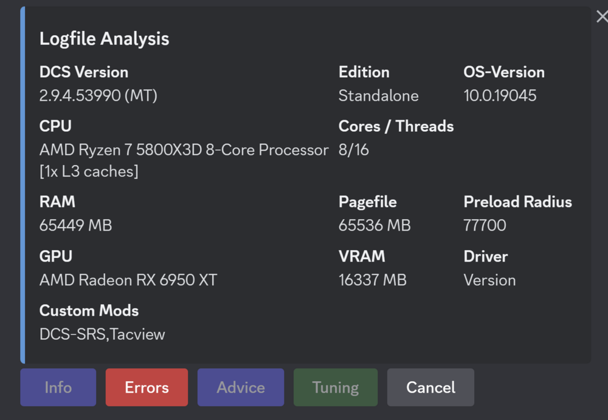Select the Info button
The width and height of the screenshot is (608, 420).
[x=58, y=387]
